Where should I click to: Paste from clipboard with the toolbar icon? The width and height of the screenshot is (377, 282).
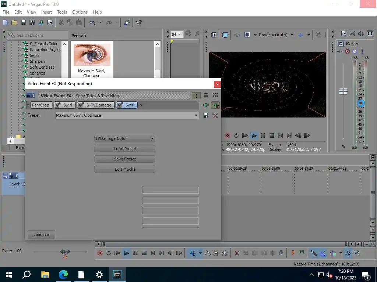pyautogui.click(x=79, y=22)
